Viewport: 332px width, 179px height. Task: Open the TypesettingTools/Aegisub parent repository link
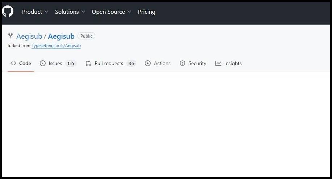(x=56, y=46)
